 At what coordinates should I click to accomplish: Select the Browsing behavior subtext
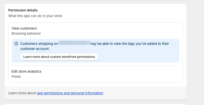tap(26, 33)
